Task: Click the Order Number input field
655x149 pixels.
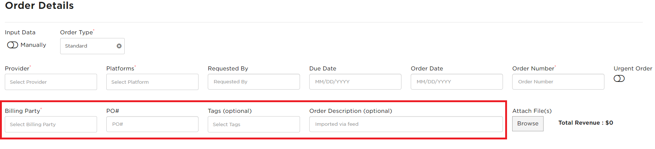Action: tap(558, 82)
